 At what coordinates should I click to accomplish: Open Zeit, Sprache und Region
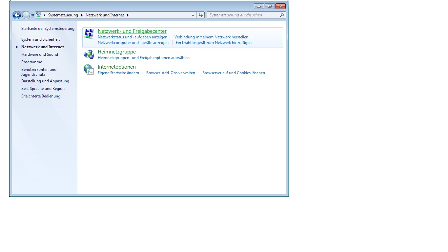point(43,89)
